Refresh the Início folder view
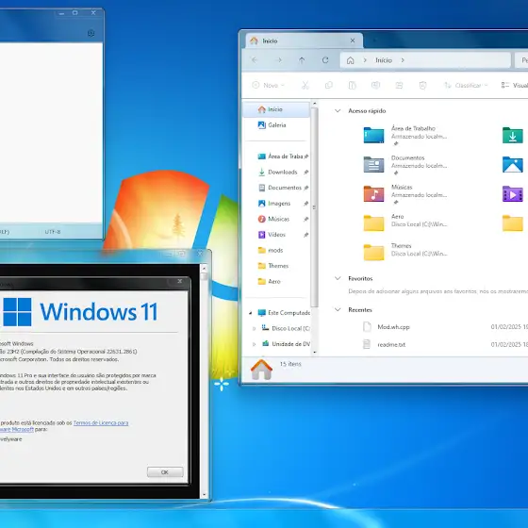The height and width of the screenshot is (528, 528). pos(325,60)
